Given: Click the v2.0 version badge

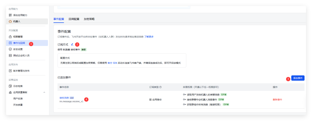Looking at the screenshot, I should click(x=72, y=98).
